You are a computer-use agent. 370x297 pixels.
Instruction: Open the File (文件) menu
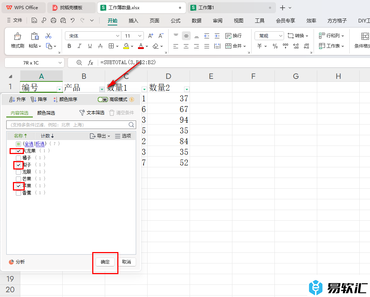tap(15, 21)
